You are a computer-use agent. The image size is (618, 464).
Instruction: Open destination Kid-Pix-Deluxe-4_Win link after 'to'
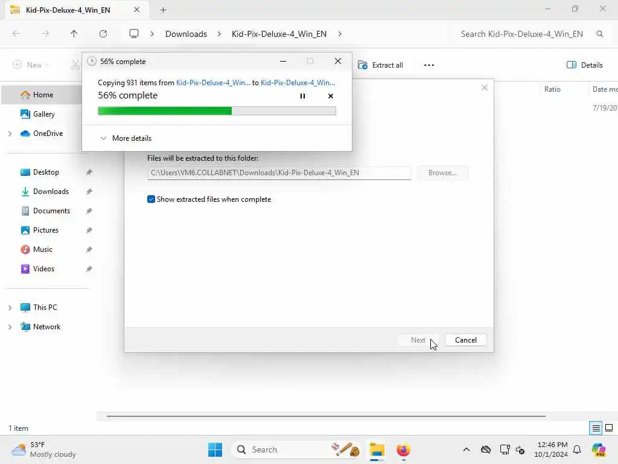(298, 82)
